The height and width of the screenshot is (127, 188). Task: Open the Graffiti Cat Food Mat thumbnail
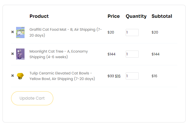[x=20, y=33]
